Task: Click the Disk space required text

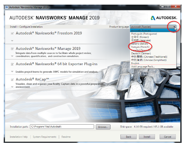Action: pos(147,127)
